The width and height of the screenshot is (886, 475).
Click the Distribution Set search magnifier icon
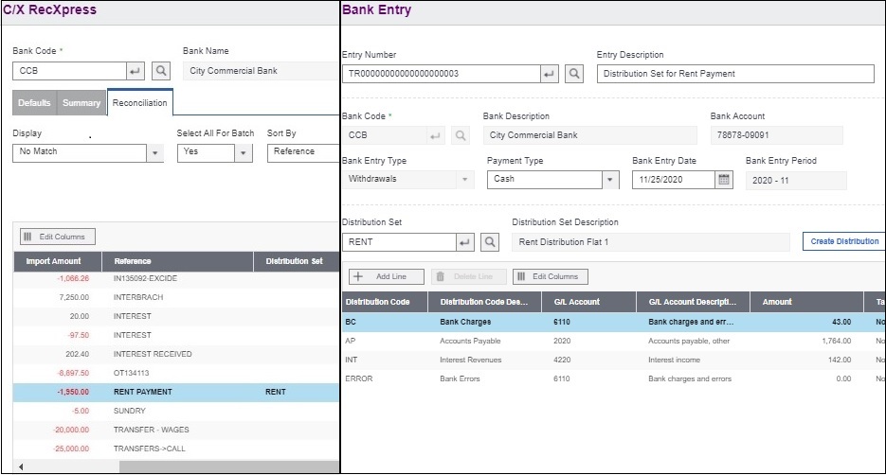(489, 242)
